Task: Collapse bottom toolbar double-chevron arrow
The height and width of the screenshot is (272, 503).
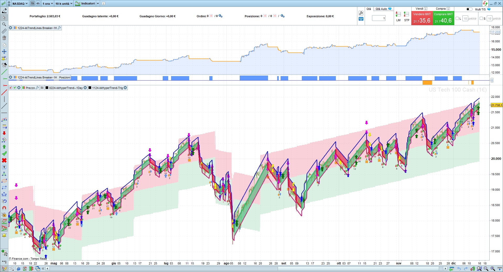Action: (x=43, y=269)
